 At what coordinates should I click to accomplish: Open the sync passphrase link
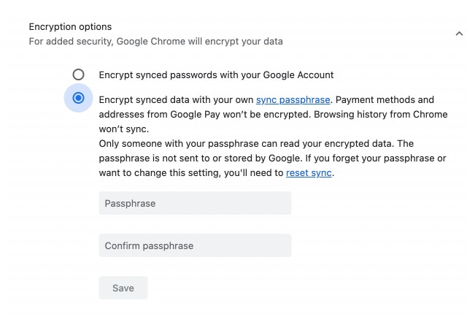click(x=293, y=99)
